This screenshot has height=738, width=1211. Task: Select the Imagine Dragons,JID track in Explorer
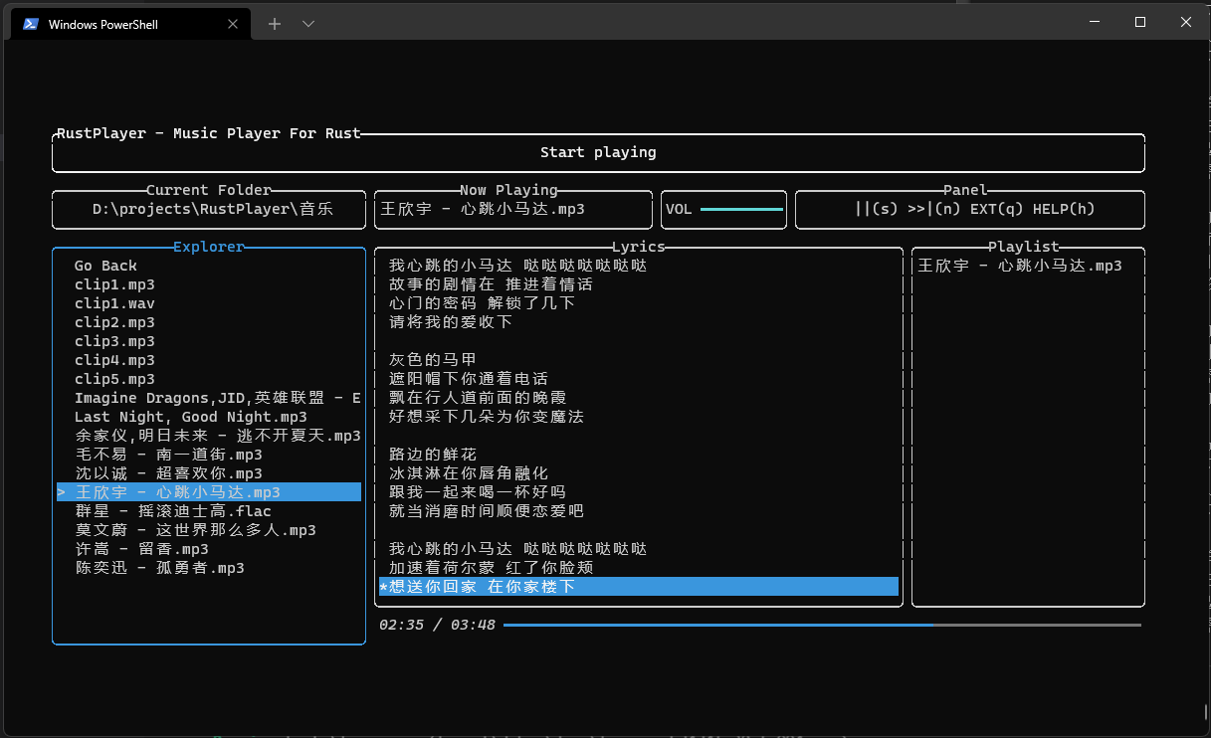[217, 398]
